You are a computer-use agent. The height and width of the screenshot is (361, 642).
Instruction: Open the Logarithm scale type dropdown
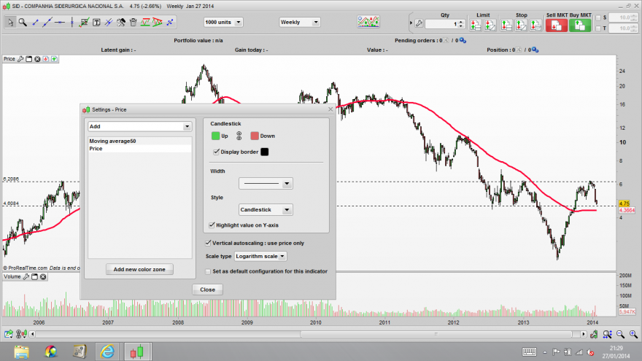260,256
